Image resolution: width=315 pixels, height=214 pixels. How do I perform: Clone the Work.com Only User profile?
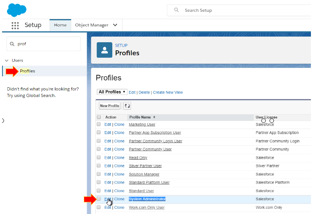[x=119, y=208]
